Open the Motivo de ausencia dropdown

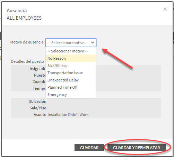71,43
